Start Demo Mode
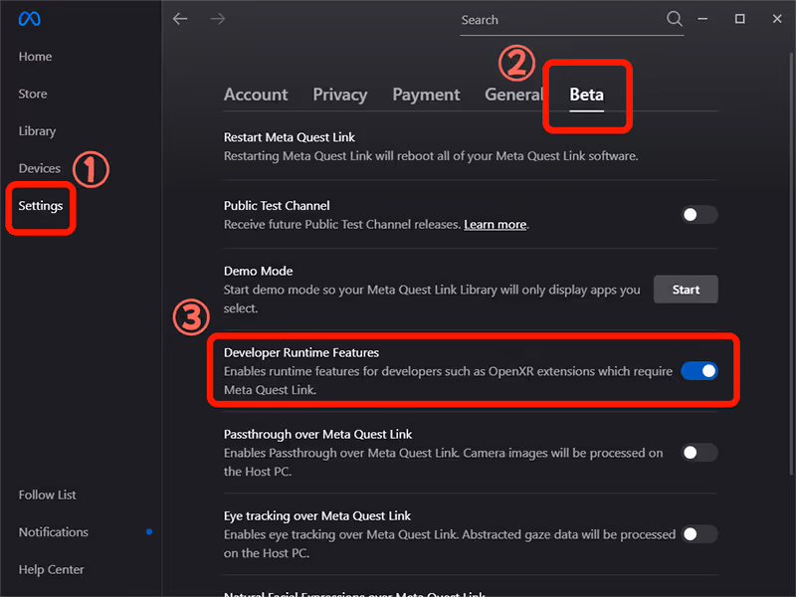Image resolution: width=796 pixels, height=597 pixels. coord(686,290)
